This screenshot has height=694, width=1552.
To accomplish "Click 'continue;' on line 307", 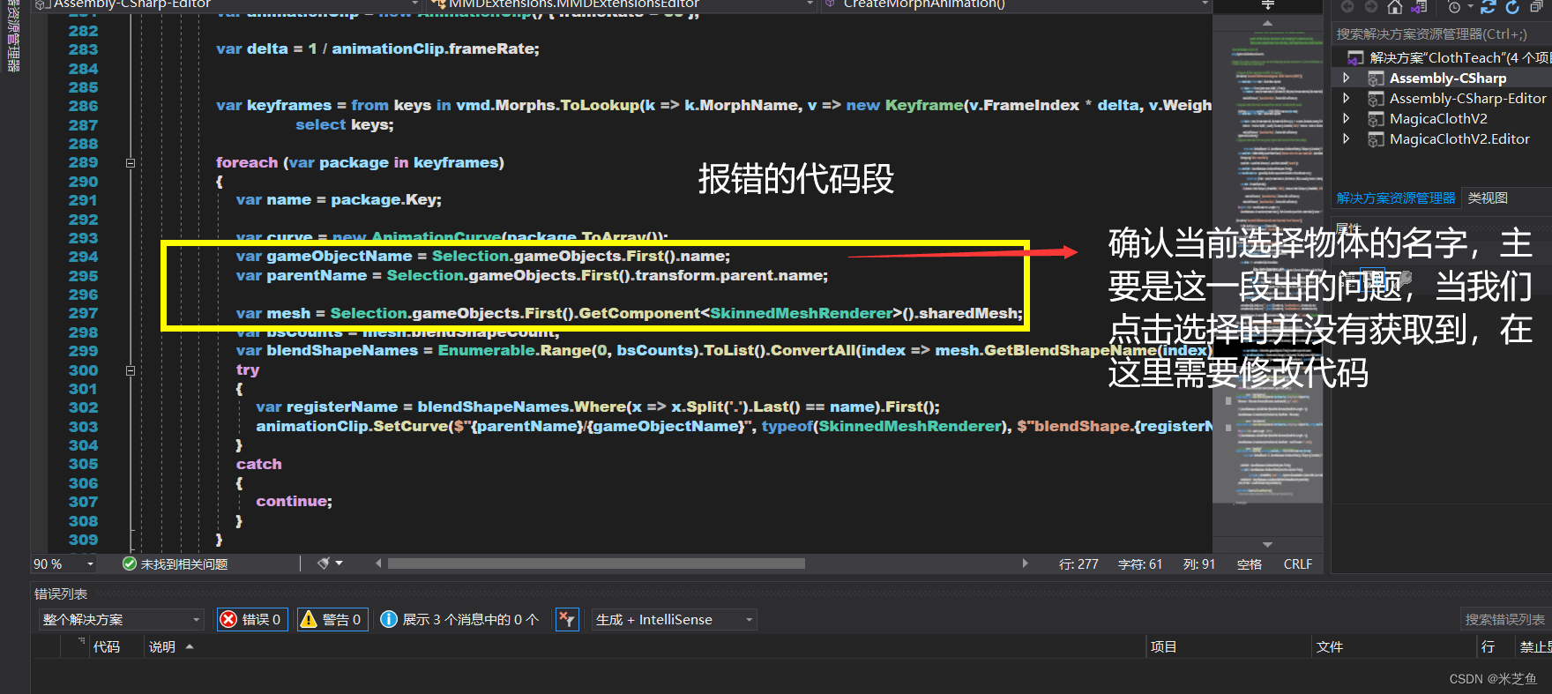I will click(x=294, y=501).
